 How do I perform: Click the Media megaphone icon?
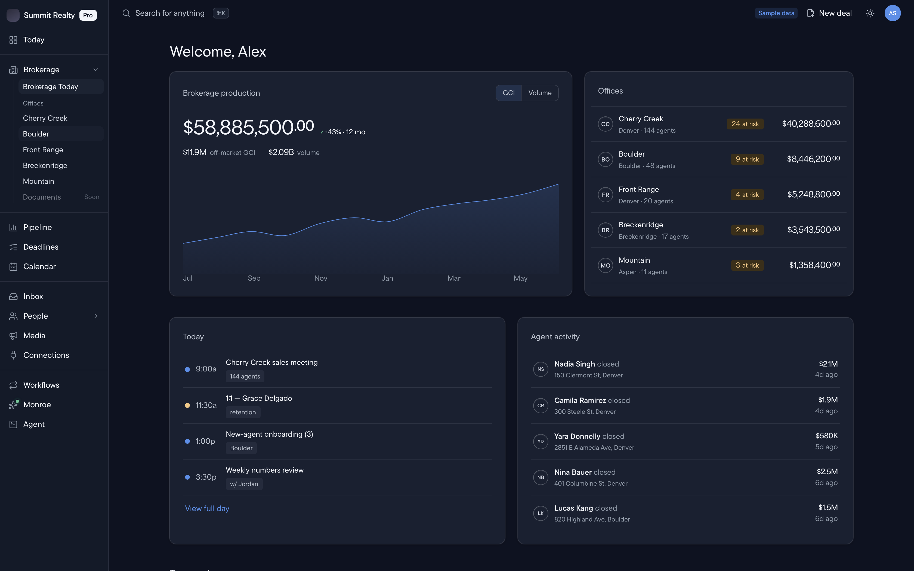pyautogui.click(x=13, y=336)
